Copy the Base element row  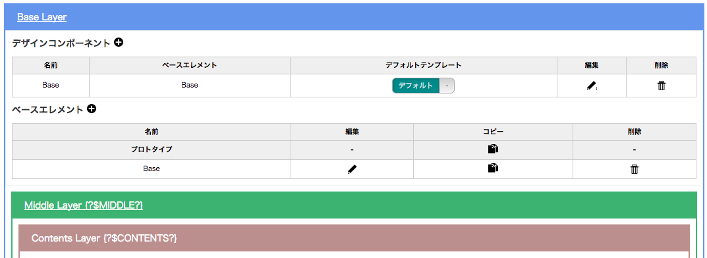click(494, 168)
